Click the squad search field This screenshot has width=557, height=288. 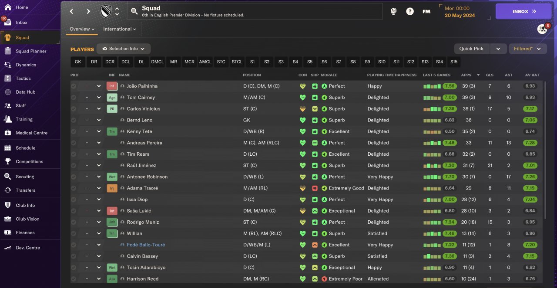tap(255, 12)
